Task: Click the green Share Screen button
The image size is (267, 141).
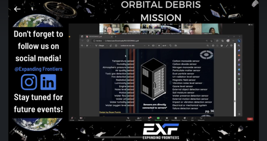Action: pyautogui.click(x=158, y=119)
